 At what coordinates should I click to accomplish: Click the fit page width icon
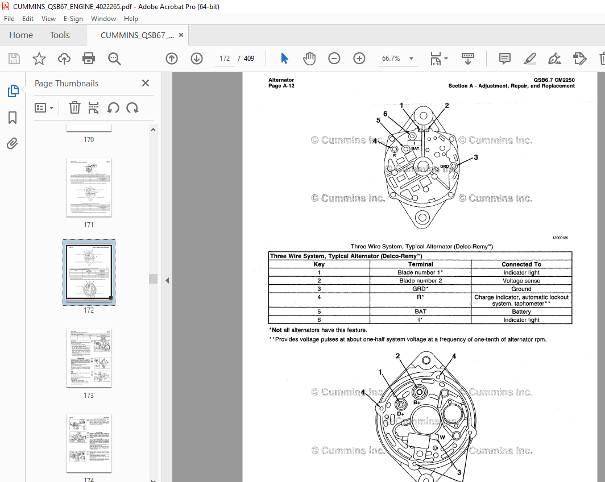coord(436,59)
